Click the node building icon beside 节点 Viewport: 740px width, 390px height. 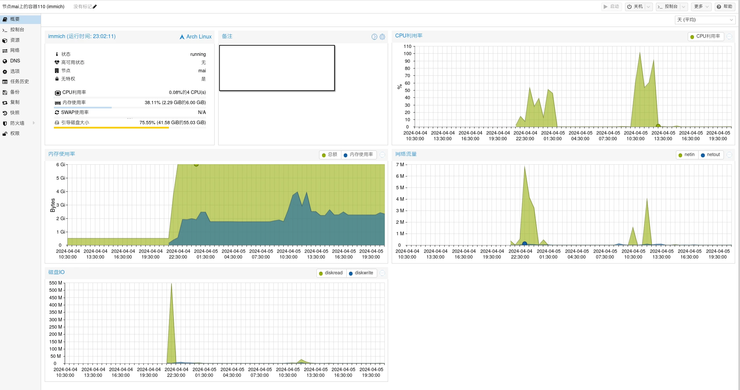point(57,71)
